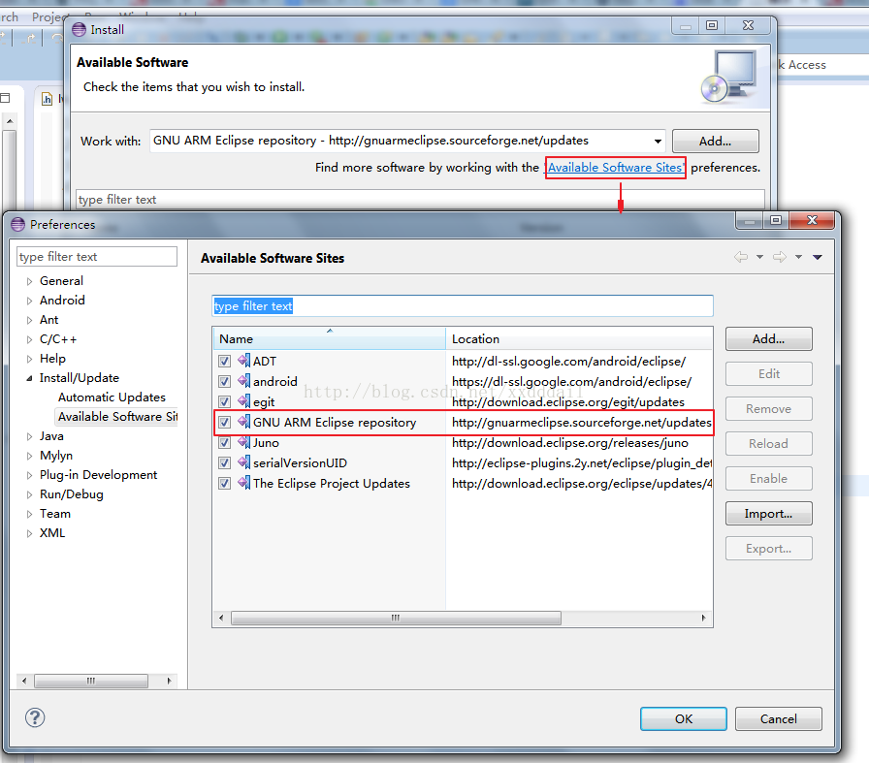
Task: Expand the General preferences node
Action: pos(29,281)
